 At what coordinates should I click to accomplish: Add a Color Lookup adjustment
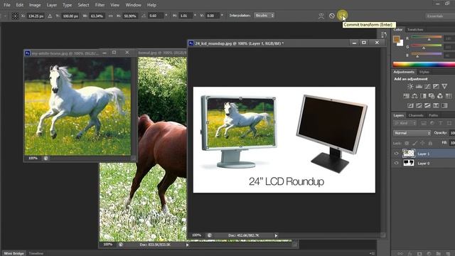click(x=449, y=96)
